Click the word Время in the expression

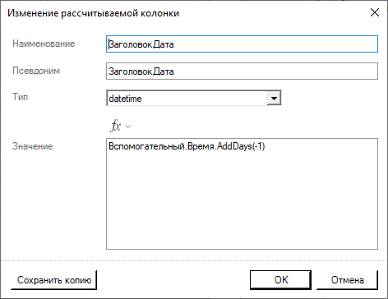(201, 146)
